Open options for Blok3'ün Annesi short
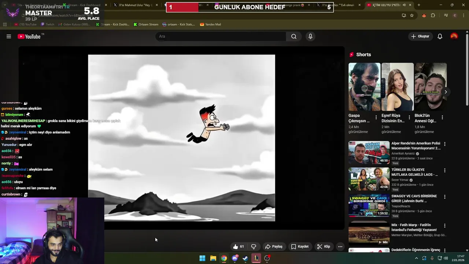The image size is (469, 264). (442, 118)
